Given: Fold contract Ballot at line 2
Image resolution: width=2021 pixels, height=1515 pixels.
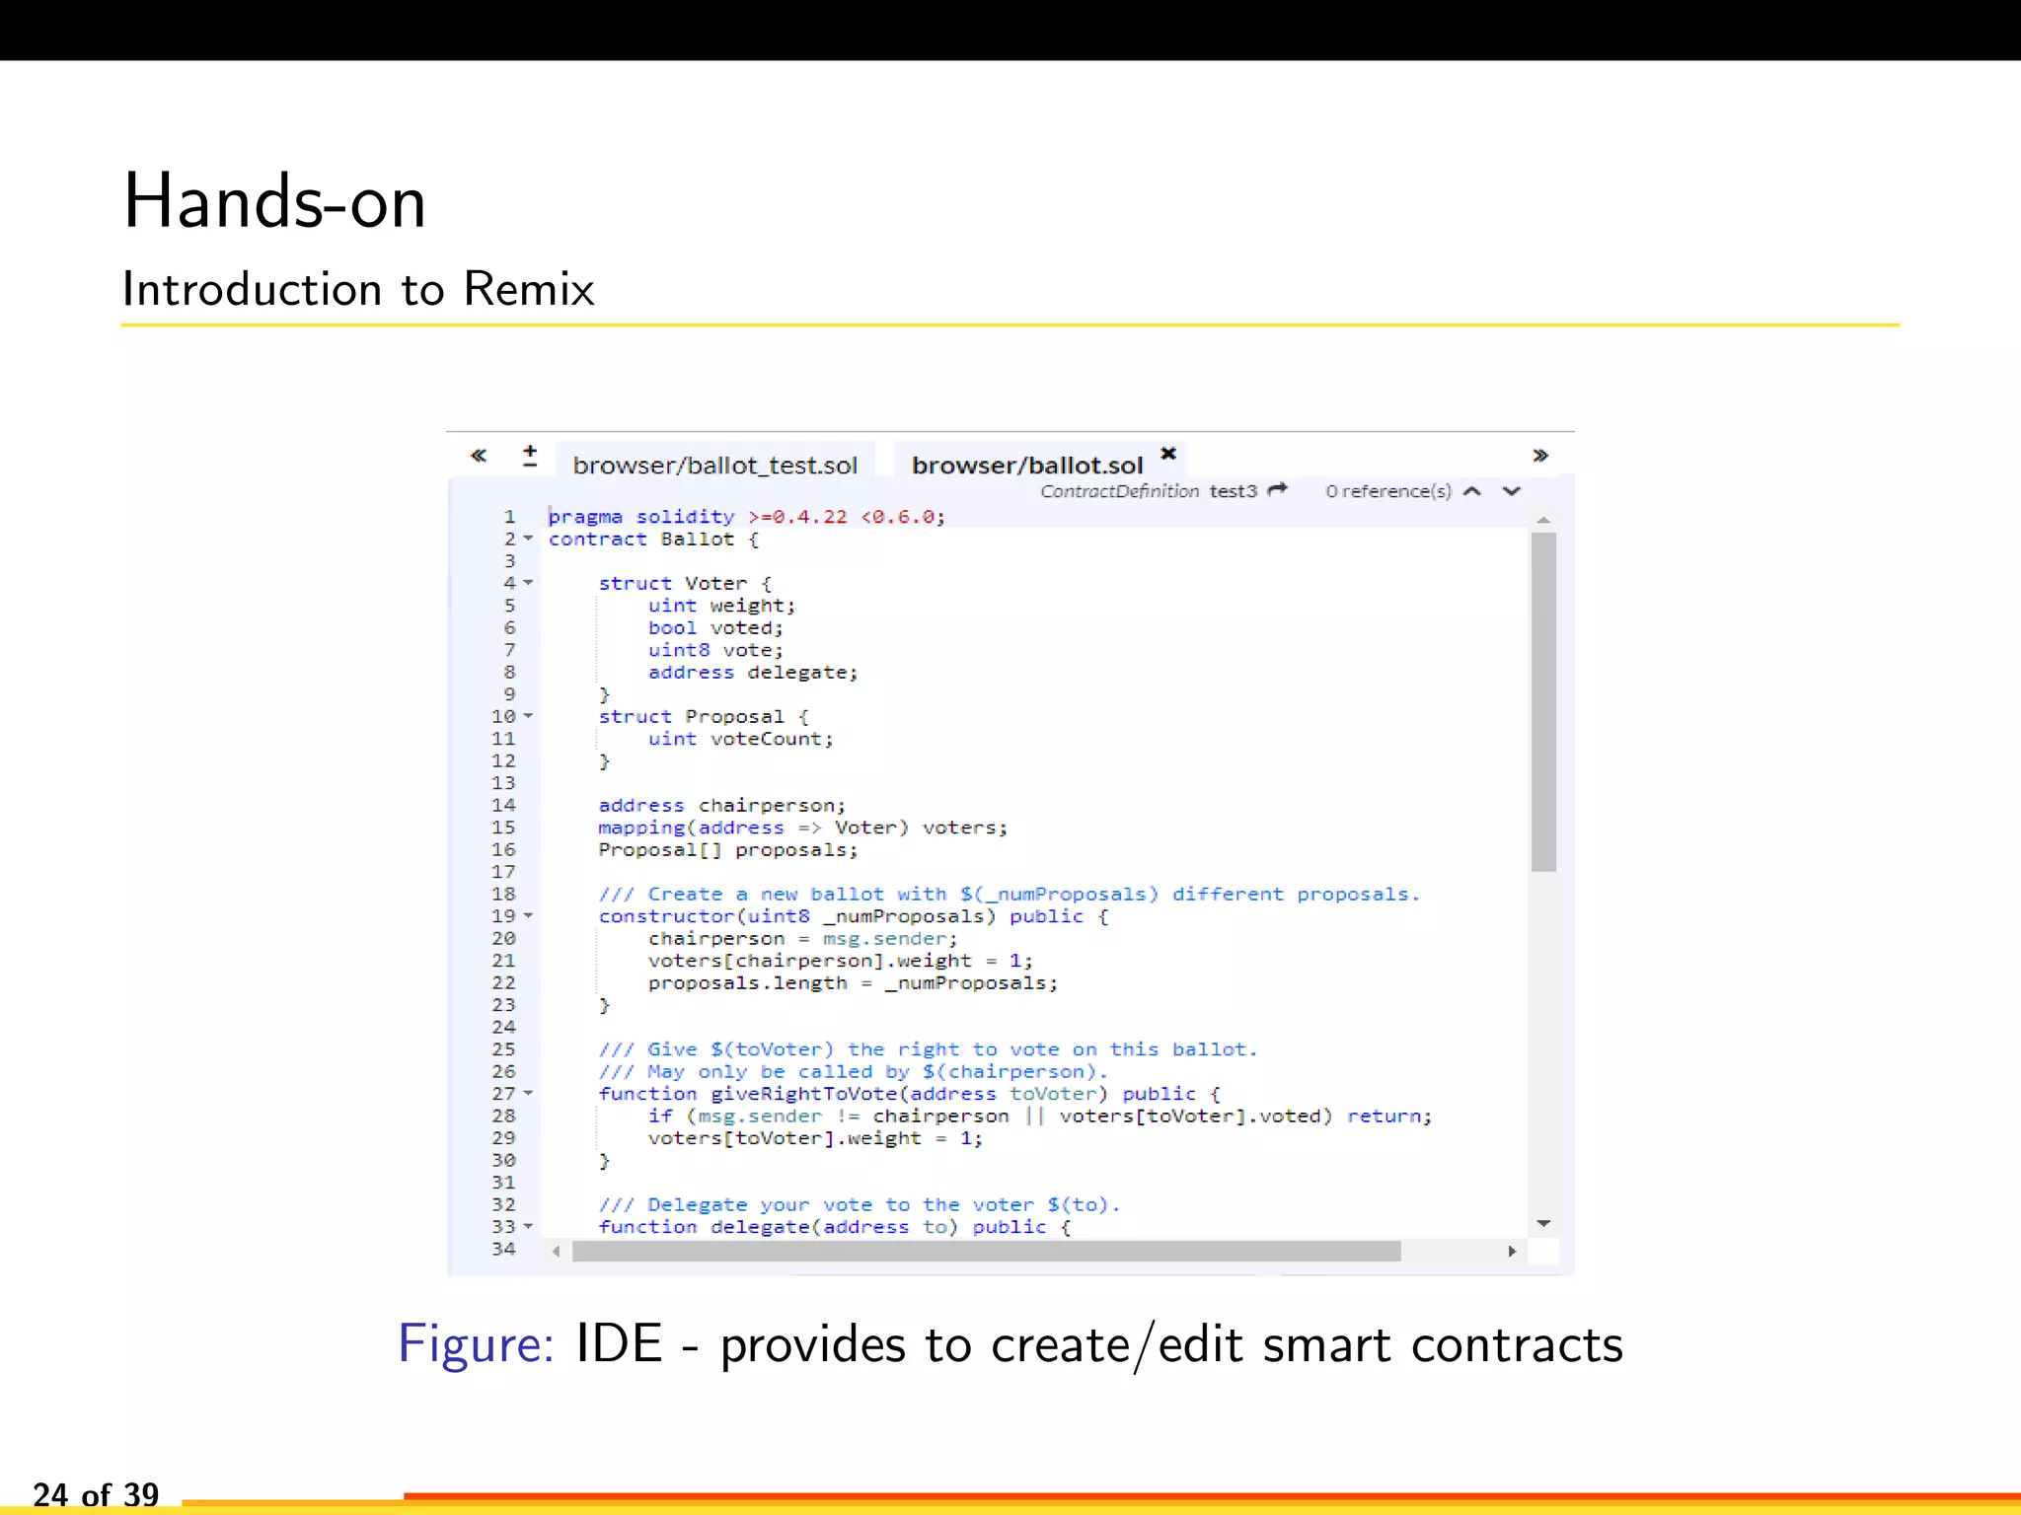Looking at the screenshot, I should pyautogui.click(x=528, y=539).
